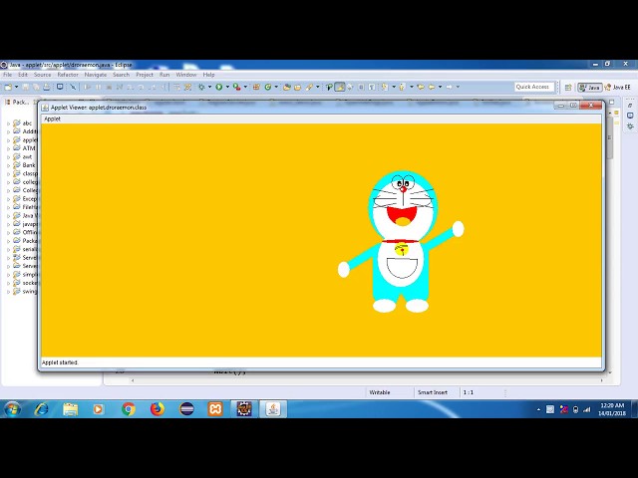
Task: Open dropdown arrow beside the New icon
Action: [17, 87]
